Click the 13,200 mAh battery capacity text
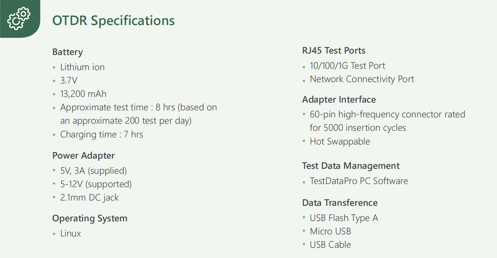The image size is (497, 258). [x=83, y=94]
